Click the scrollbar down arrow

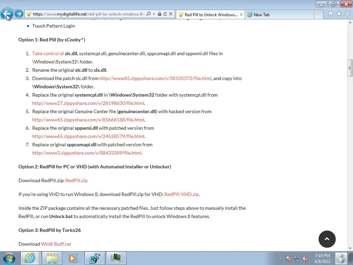click(x=350, y=248)
